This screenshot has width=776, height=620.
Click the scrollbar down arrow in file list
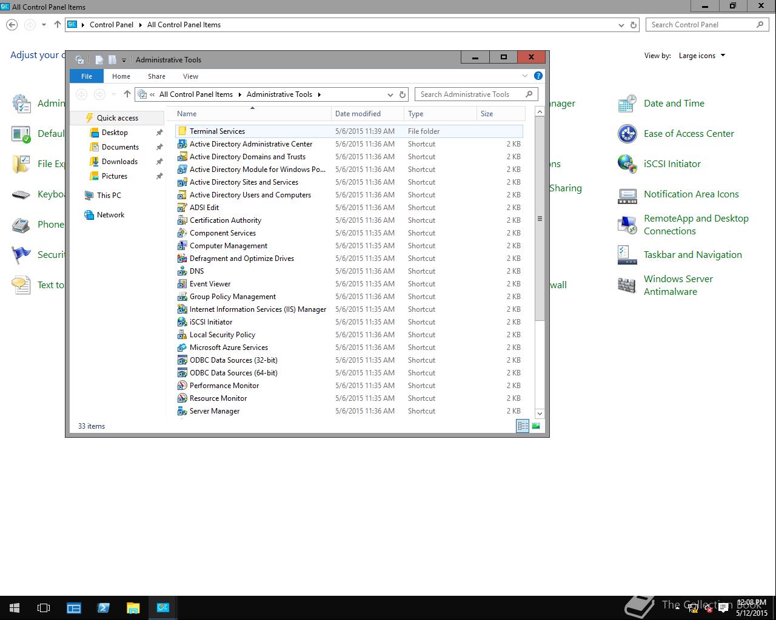[x=540, y=414]
